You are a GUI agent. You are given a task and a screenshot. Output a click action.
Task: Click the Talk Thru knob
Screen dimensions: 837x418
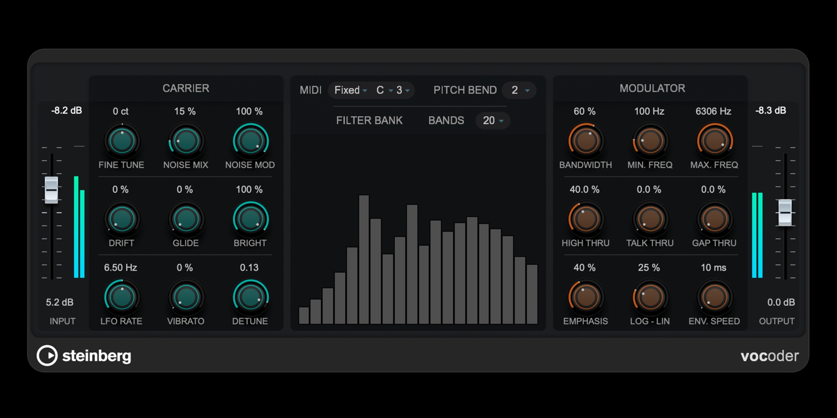[650, 219]
